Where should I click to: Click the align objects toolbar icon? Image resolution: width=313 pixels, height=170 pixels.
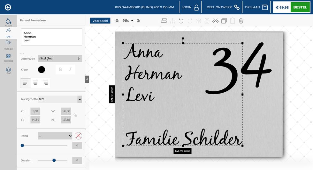tap(164, 21)
